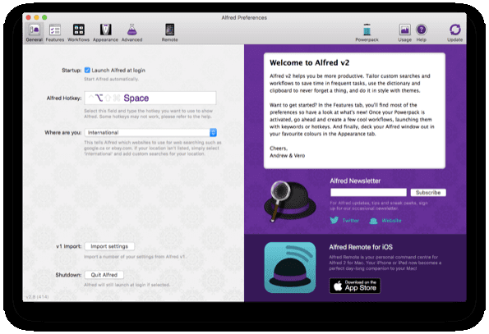Click the Import settings button
Viewport: 489px width, 334px height.
[109, 246]
